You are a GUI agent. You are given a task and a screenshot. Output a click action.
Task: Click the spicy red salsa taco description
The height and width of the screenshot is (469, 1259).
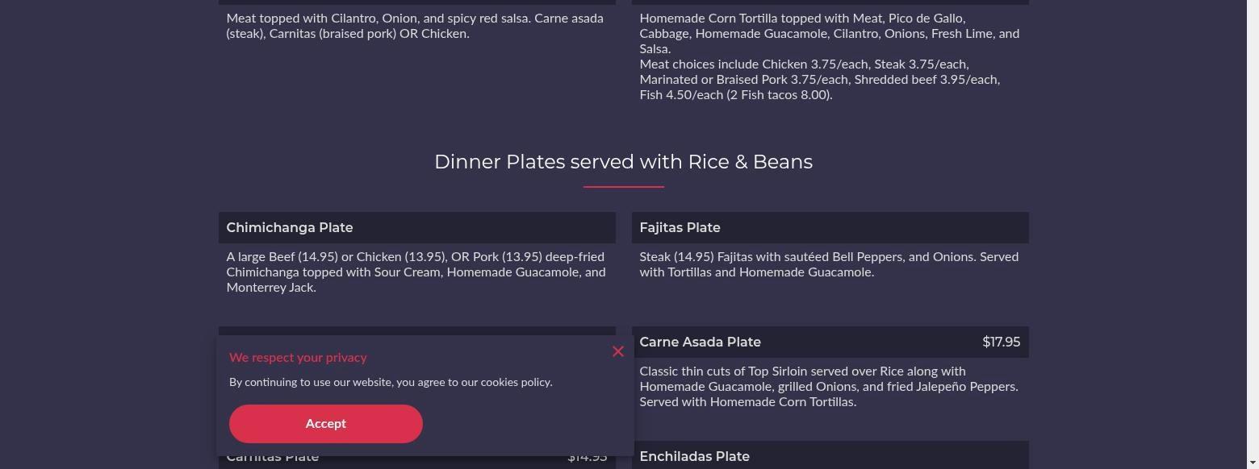[415, 26]
